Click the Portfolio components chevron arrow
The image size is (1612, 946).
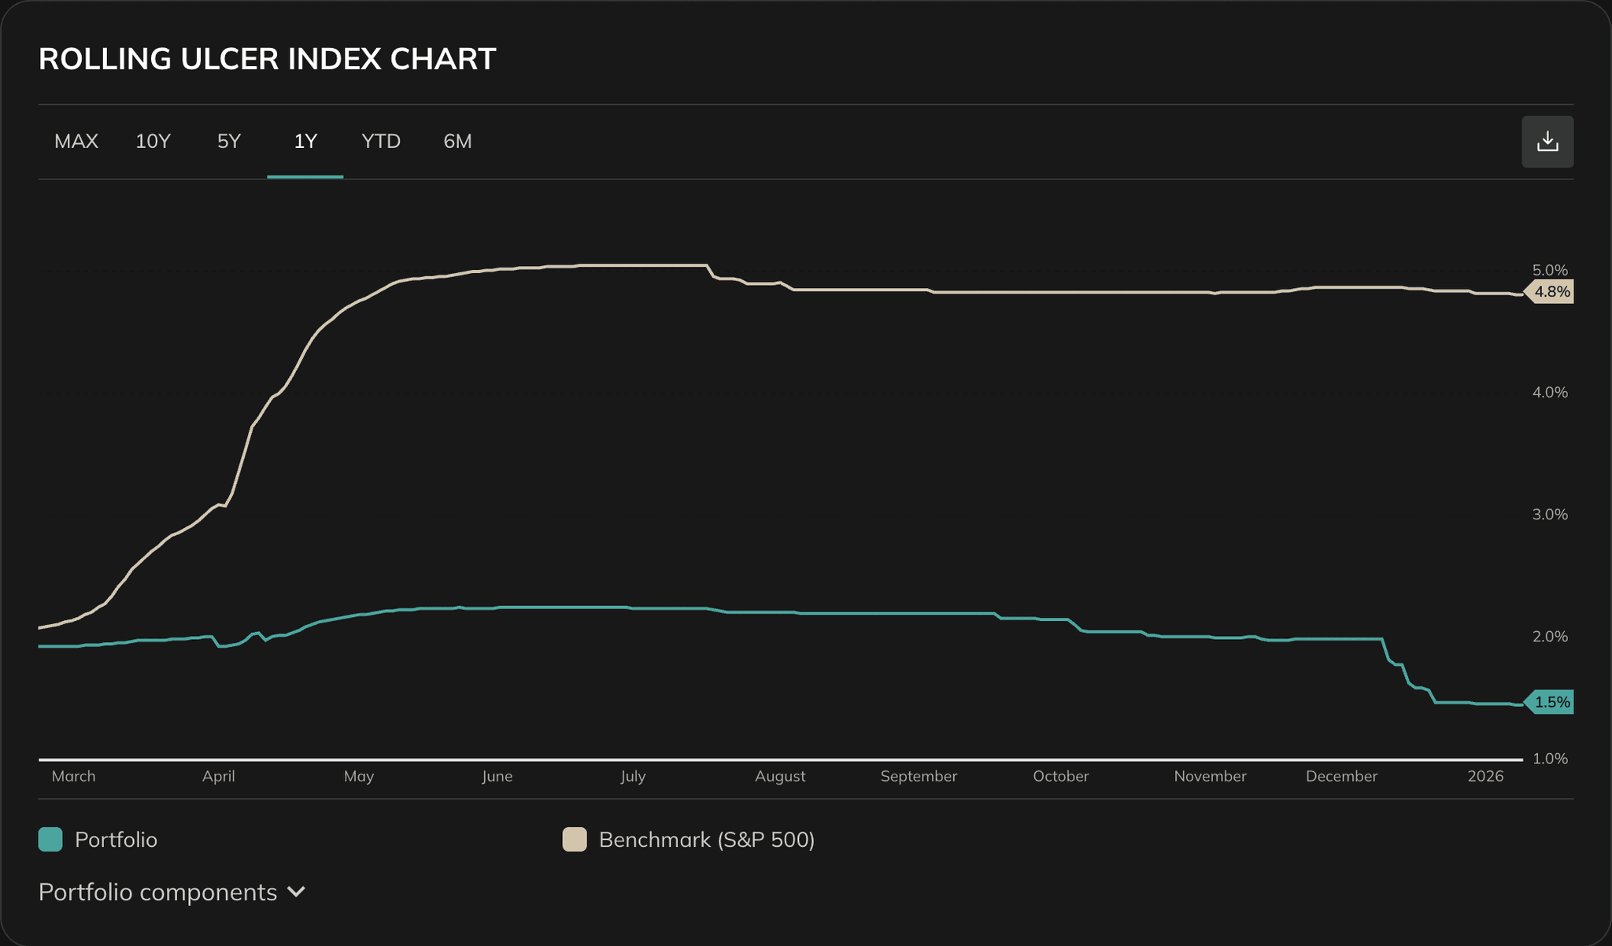(x=296, y=892)
